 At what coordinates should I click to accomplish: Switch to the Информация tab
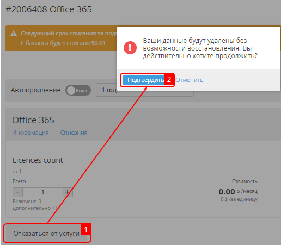(x=30, y=133)
